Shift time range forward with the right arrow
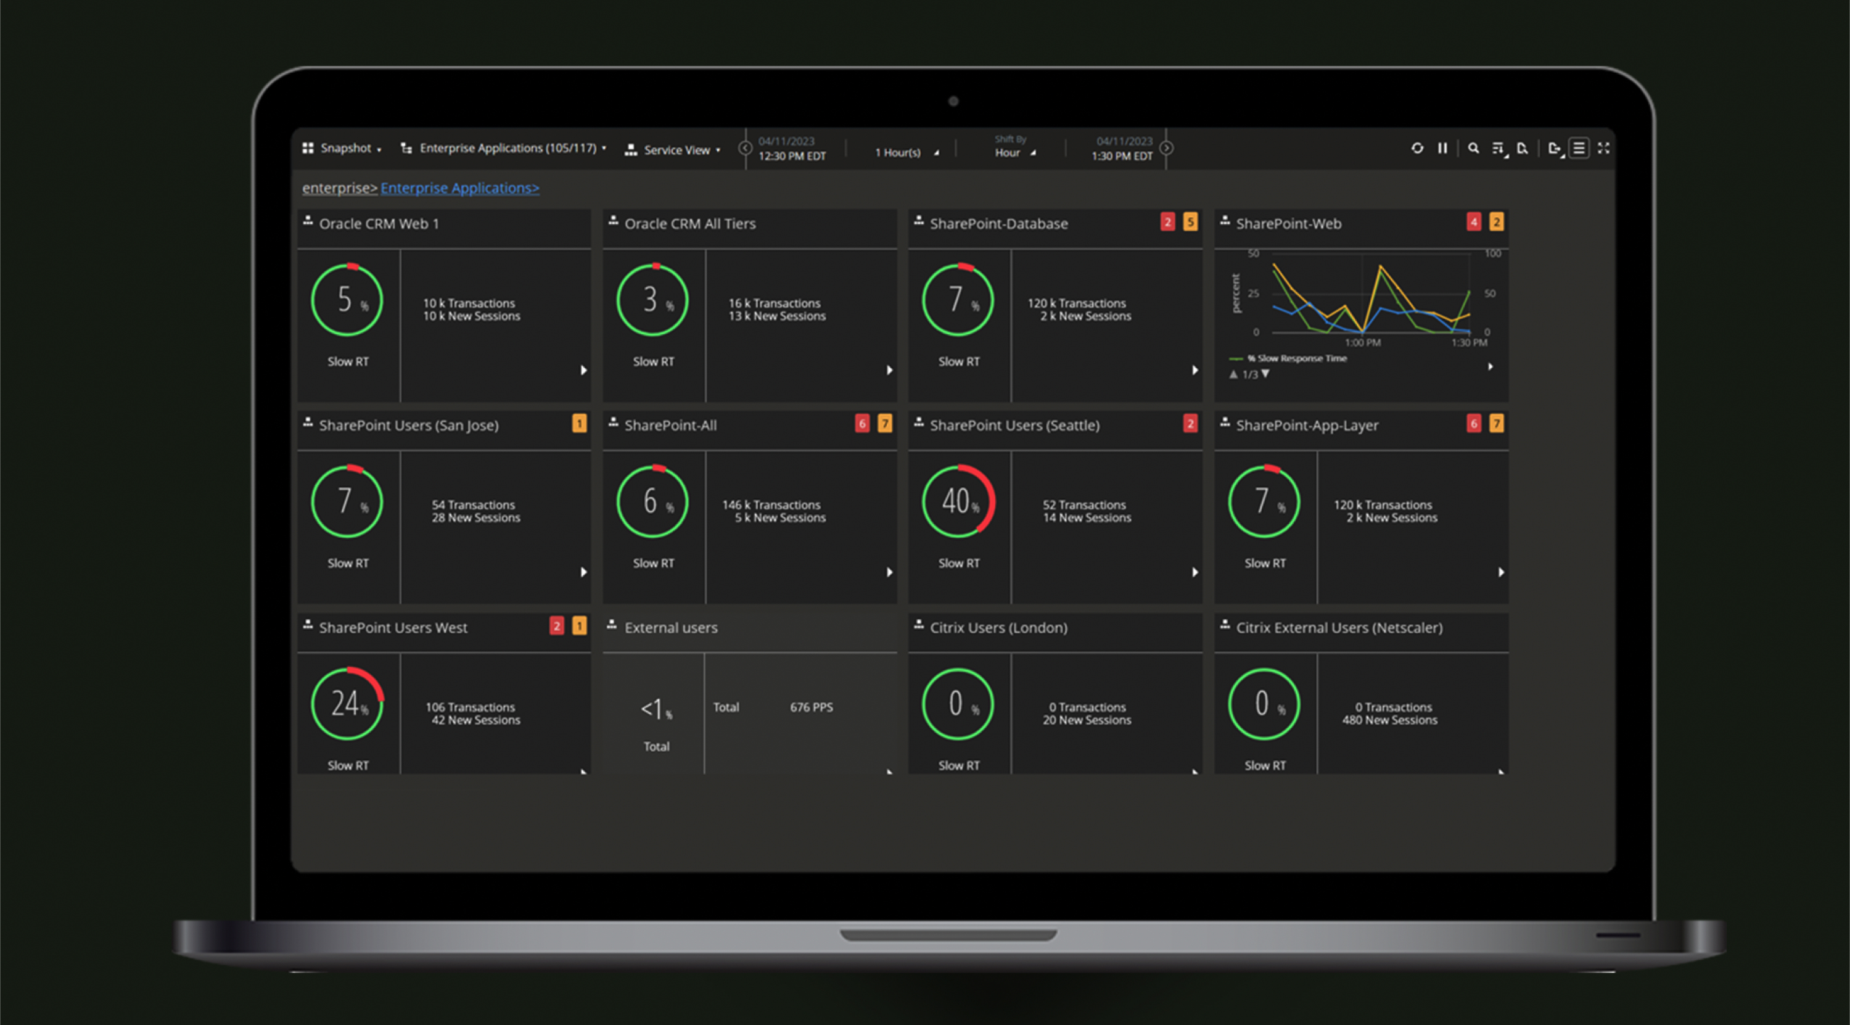Image resolution: width=1850 pixels, height=1025 pixels. coord(1166,148)
